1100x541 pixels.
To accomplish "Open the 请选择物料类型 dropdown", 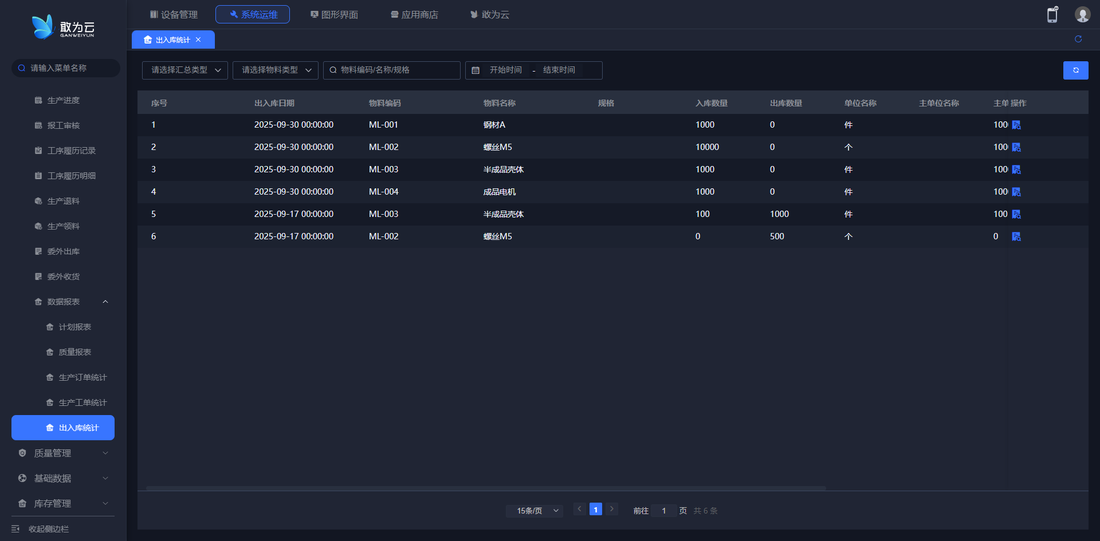I will click(275, 70).
